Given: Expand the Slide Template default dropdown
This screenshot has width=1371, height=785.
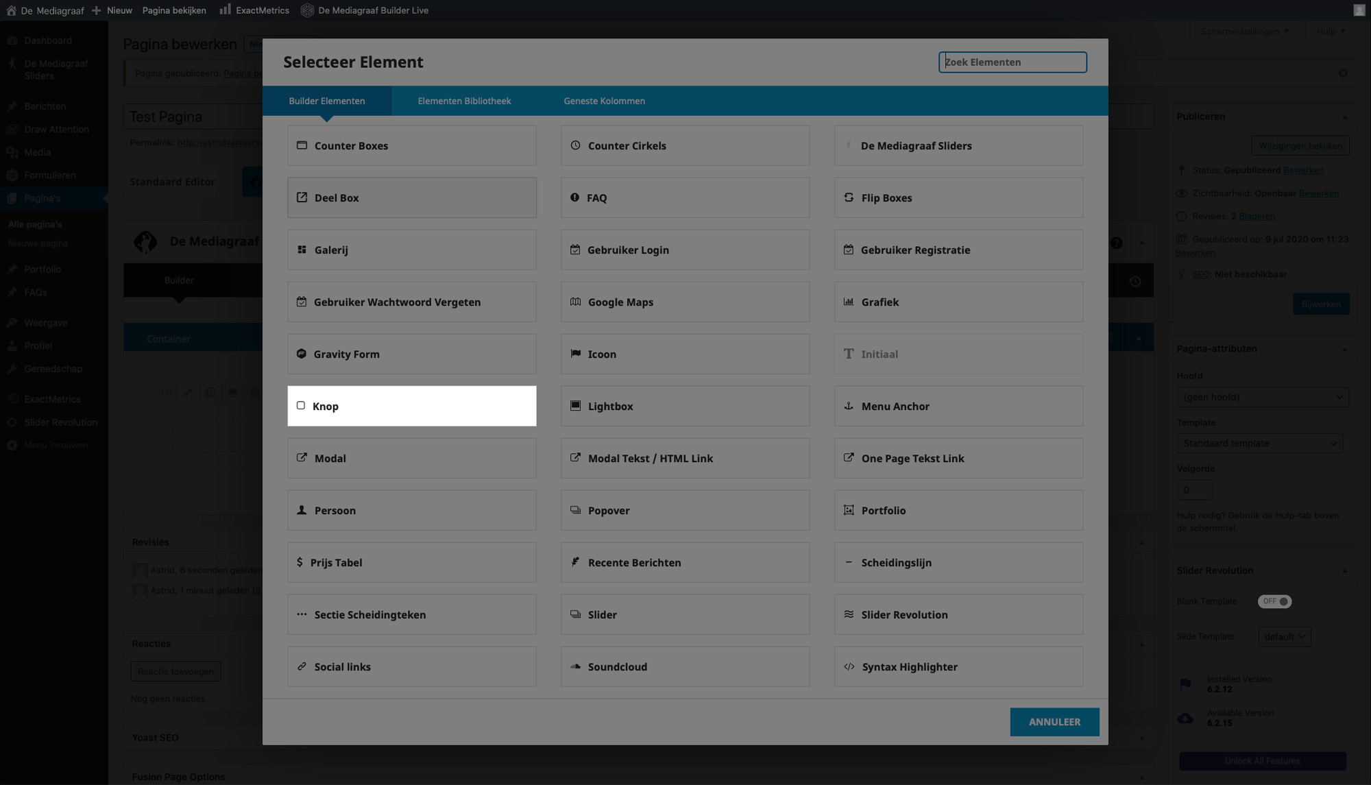Looking at the screenshot, I should click(x=1284, y=637).
